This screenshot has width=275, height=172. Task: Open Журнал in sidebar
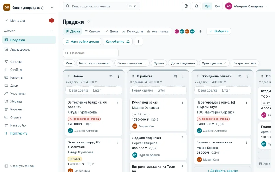(x=29, y=101)
